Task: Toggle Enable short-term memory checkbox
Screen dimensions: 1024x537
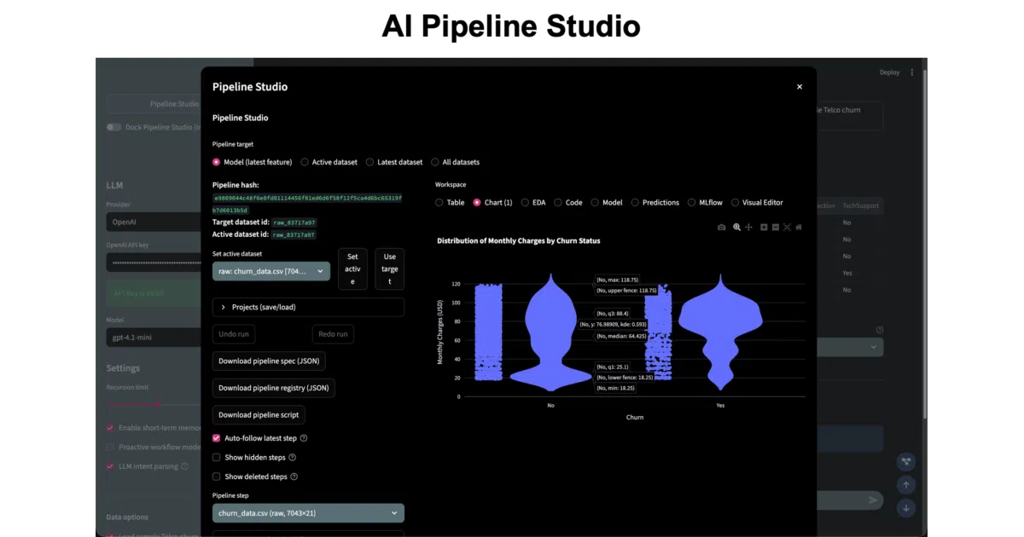Action: pos(110,428)
